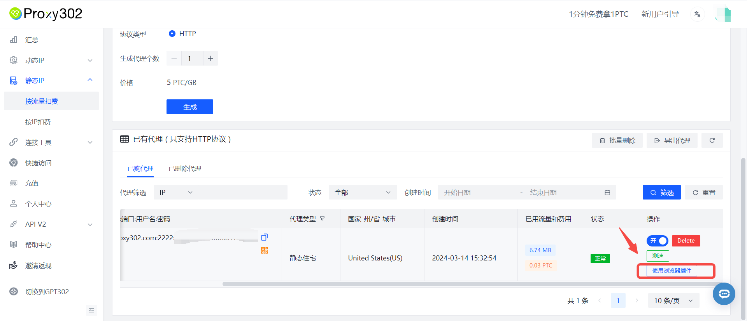Click the 动态IP gear icon

point(14,60)
